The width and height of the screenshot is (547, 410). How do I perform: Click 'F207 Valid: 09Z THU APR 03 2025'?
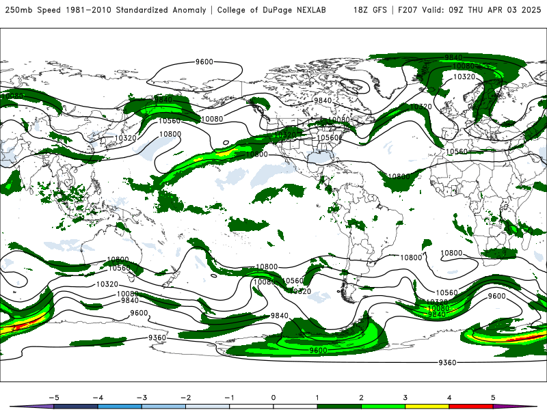pyautogui.click(x=469, y=10)
